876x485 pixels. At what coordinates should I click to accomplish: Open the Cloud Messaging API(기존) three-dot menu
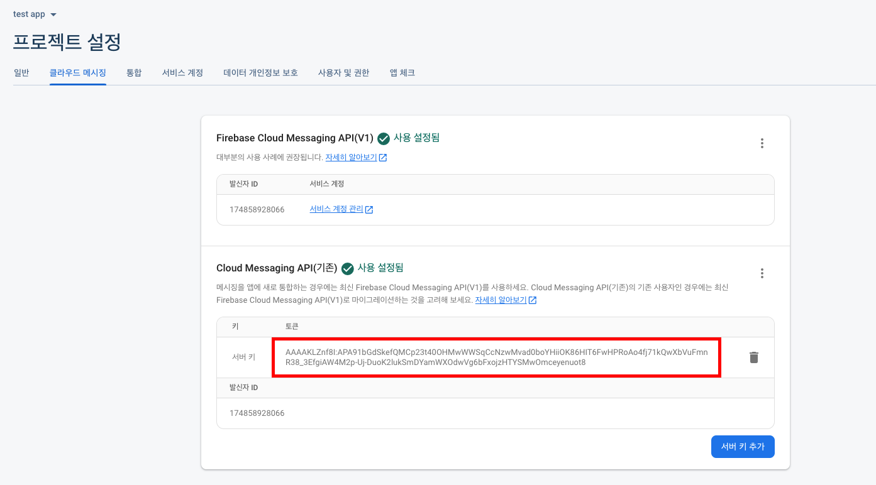(x=762, y=273)
